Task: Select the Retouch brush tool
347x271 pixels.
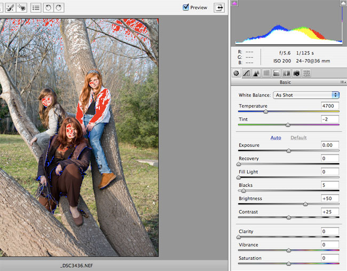Action: 10,7
